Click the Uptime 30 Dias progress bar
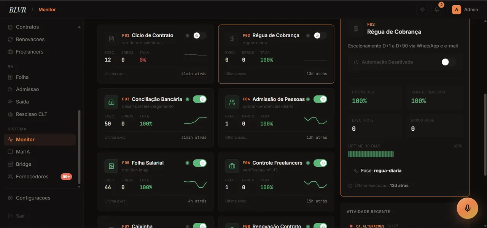The height and width of the screenshot is (228, 487). (x=371, y=154)
